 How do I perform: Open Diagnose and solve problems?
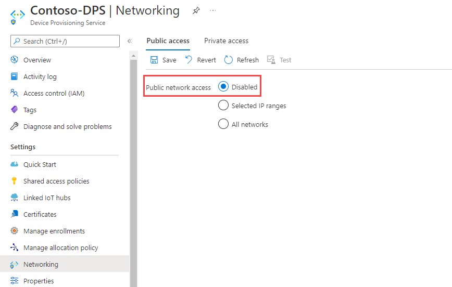click(68, 127)
